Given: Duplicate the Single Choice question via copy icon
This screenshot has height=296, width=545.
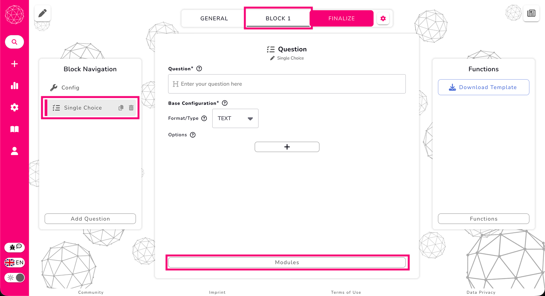Looking at the screenshot, I should pos(121,108).
